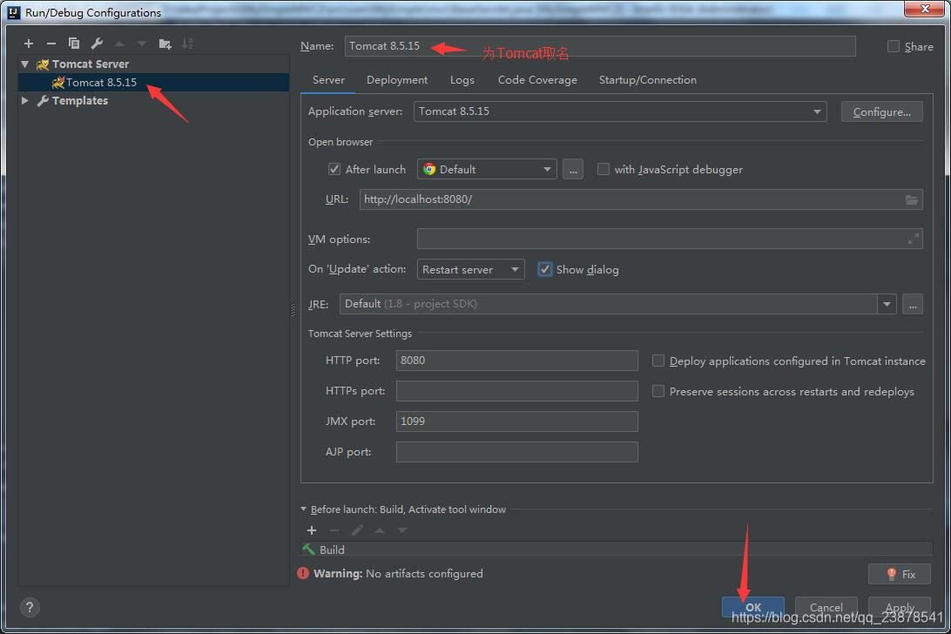
Task: Open the Application server dropdown
Action: pyautogui.click(x=620, y=111)
